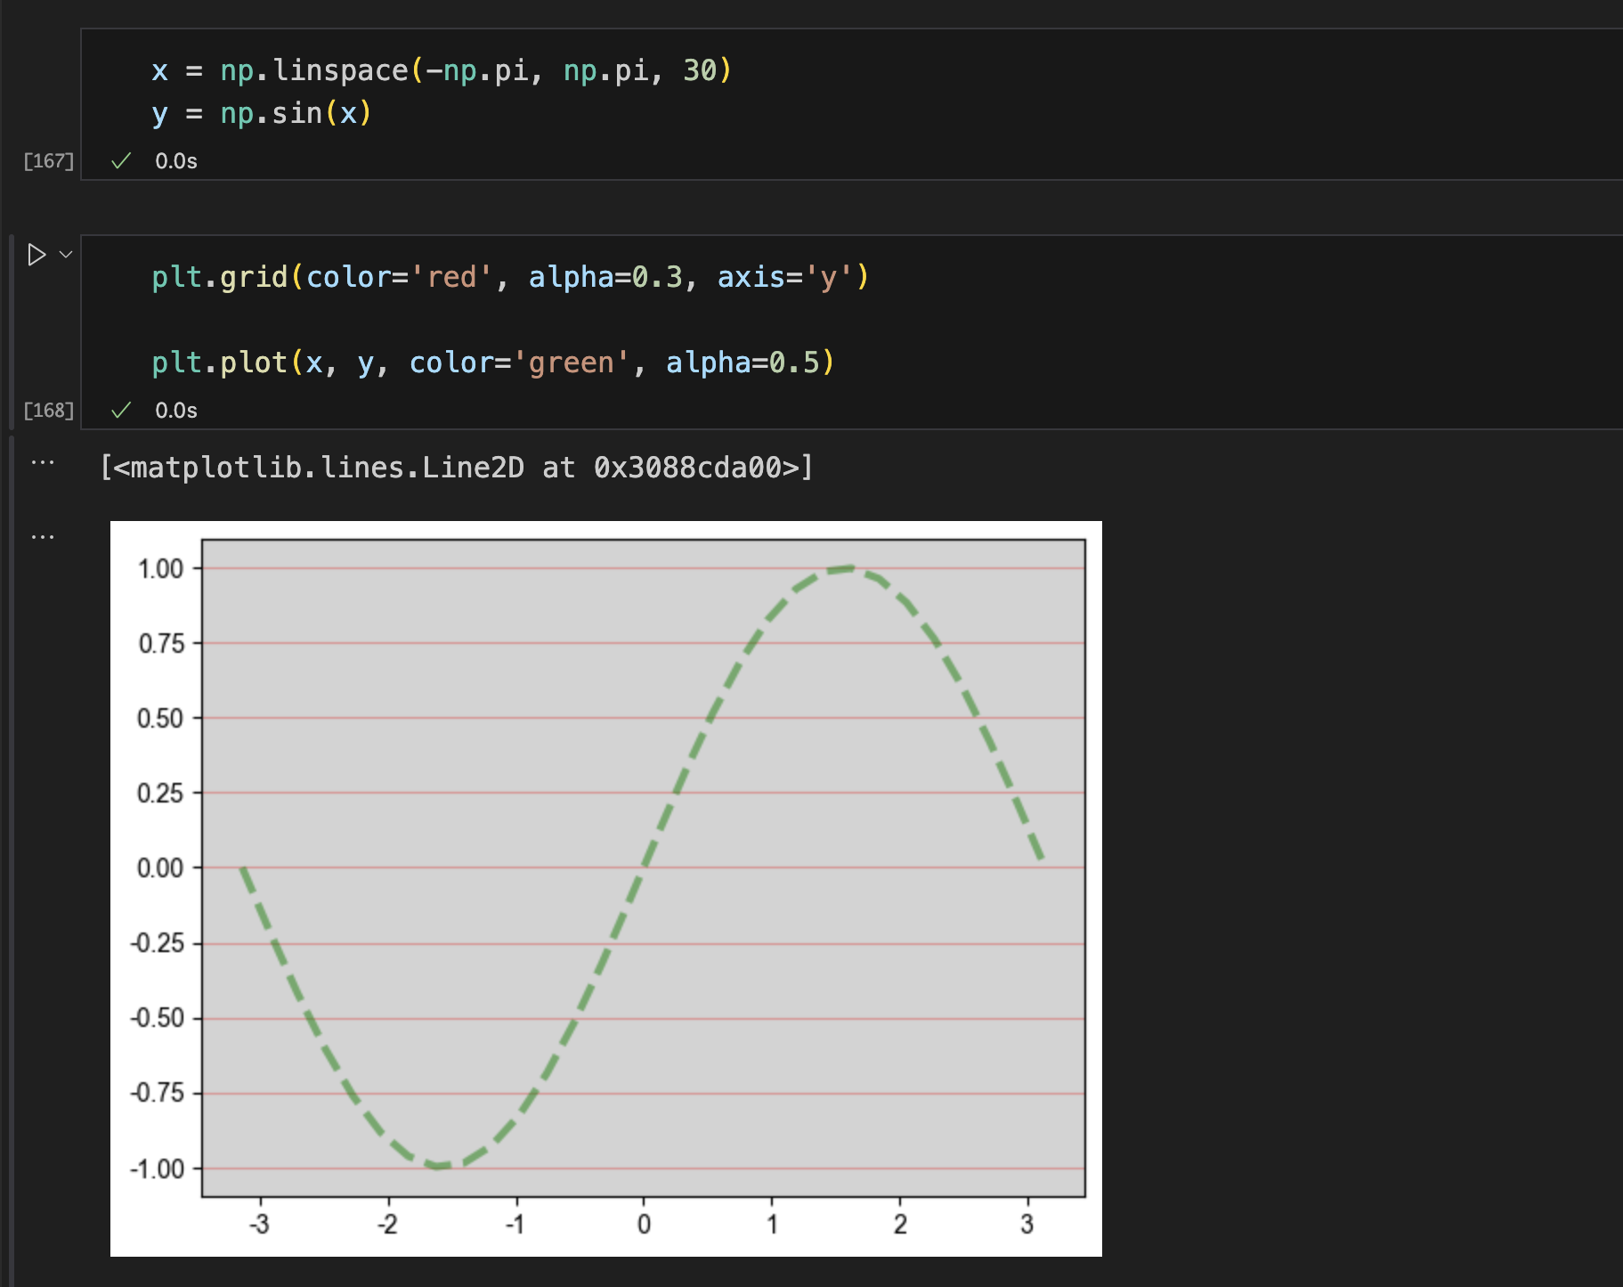Click the 0.50 y-axis tick label
1623x1287 pixels.
[160, 718]
